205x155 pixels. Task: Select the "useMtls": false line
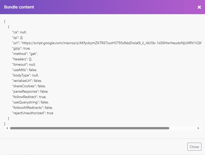click(24, 70)
